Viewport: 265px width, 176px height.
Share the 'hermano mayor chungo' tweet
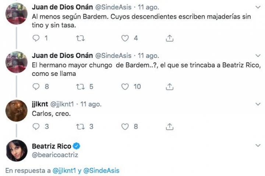(x=170, y=87)
